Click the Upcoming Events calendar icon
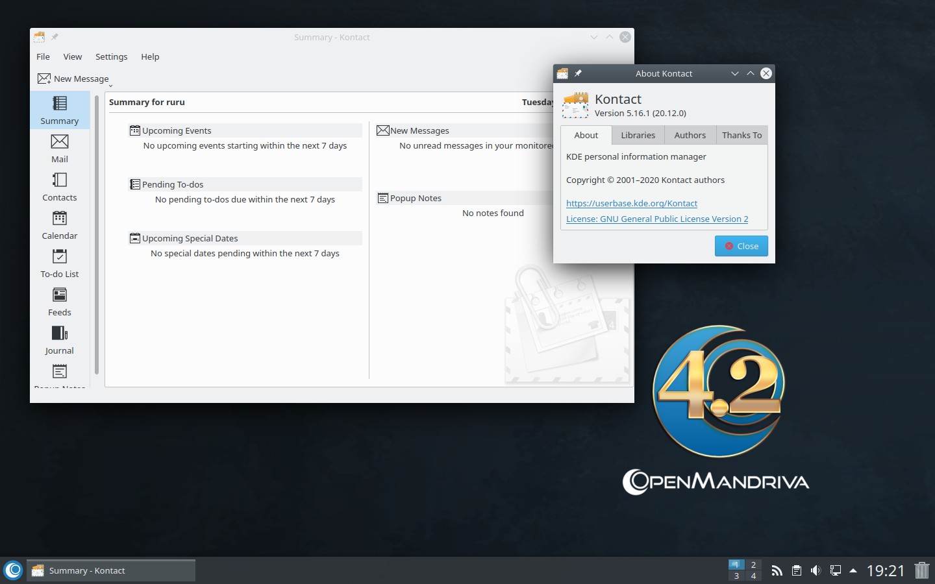This screenshot has height=584, width=935. tap(135, 130)
